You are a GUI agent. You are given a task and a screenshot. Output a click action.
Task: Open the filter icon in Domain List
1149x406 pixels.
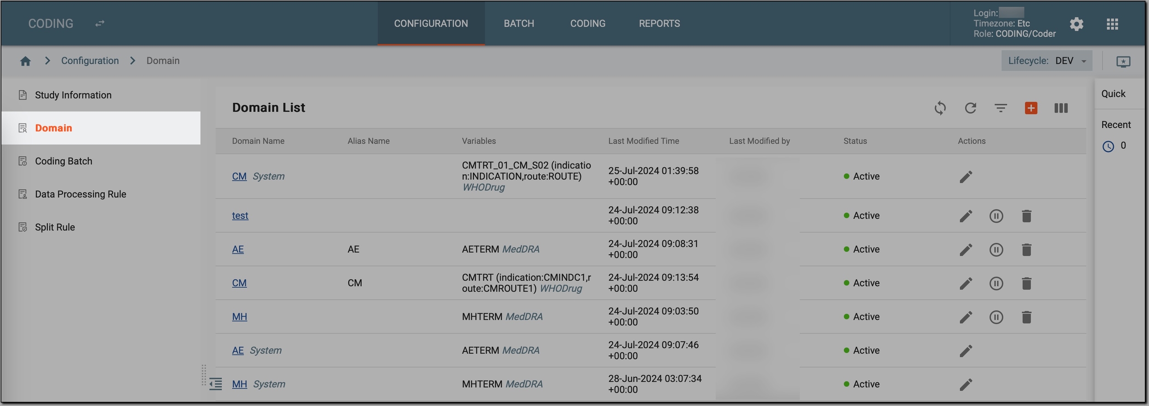coord(1001,108)
